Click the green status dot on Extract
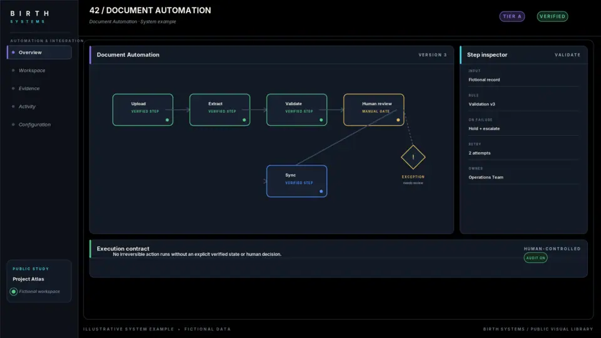 (x=244, y=120)
